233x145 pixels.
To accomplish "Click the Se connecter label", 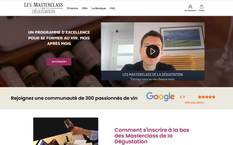I will 190,11.
